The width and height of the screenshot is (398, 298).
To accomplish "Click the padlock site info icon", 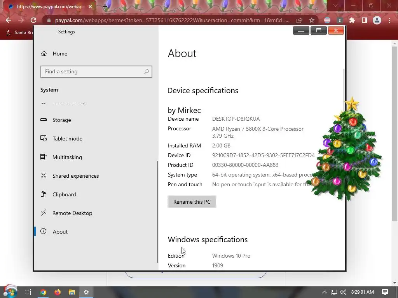I will click(x=49, y=20).
